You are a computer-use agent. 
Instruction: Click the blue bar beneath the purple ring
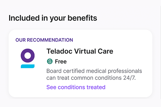pos(27,66)
